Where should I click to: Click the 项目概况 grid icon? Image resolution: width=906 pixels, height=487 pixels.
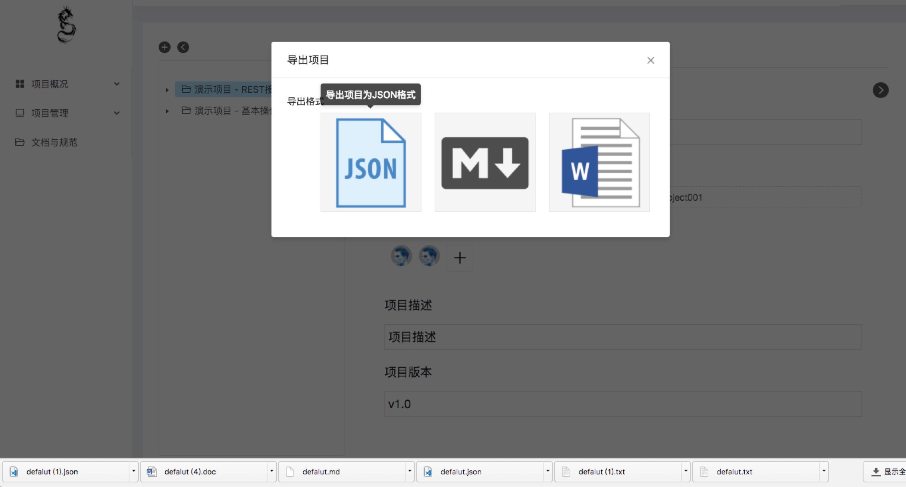[20, 84]
